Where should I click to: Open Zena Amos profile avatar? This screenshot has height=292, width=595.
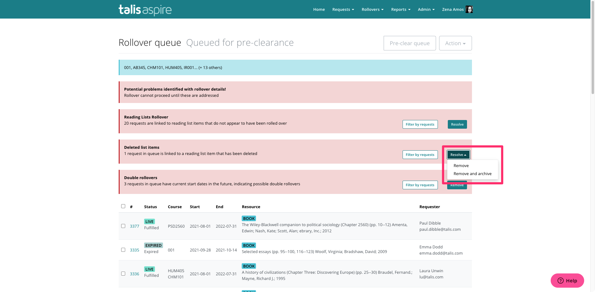click(x=469, y=9)
